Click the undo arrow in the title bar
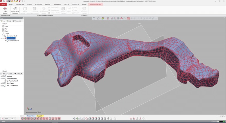This screenshot has height=123, width=226. pyautogui.click(x=20, y=1)
